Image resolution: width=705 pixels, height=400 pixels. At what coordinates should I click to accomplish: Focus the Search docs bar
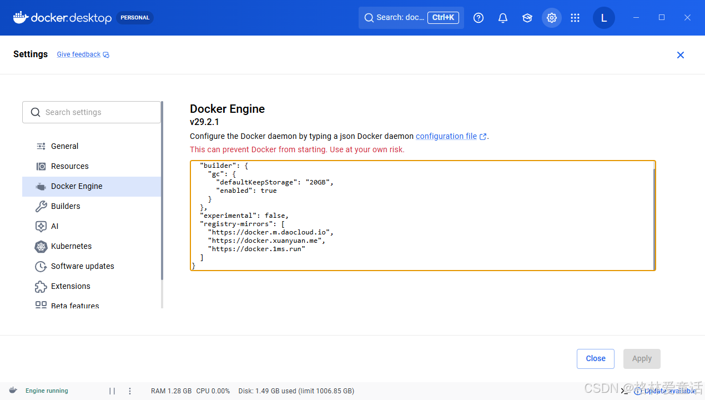[x=411, y=18]
